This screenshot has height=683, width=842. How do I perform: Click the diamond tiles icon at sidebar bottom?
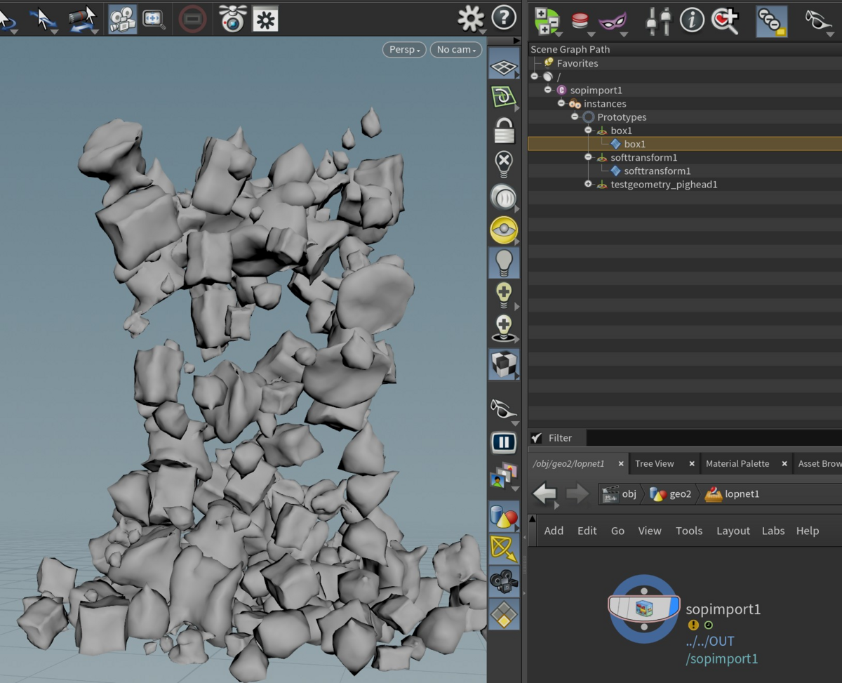504,614
